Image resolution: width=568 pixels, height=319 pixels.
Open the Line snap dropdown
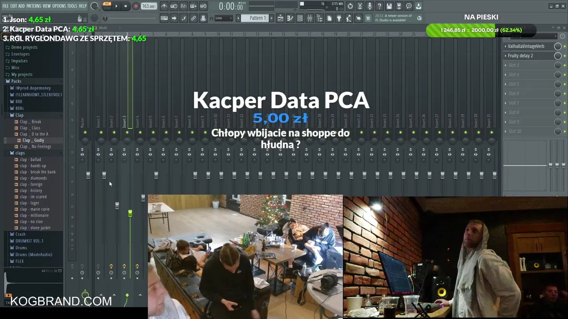click(224, 18)
